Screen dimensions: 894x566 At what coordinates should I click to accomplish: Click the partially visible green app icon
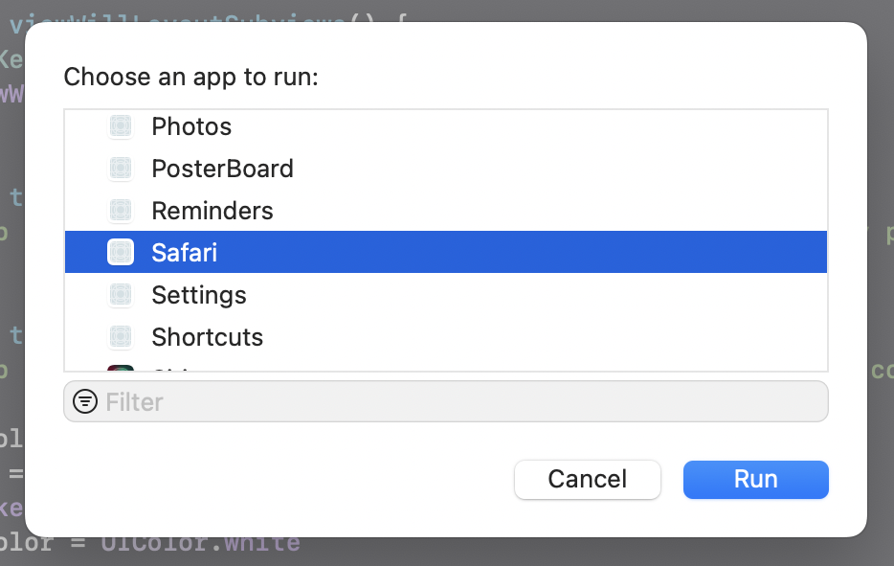pyautogui.click(x=120, y=369)
